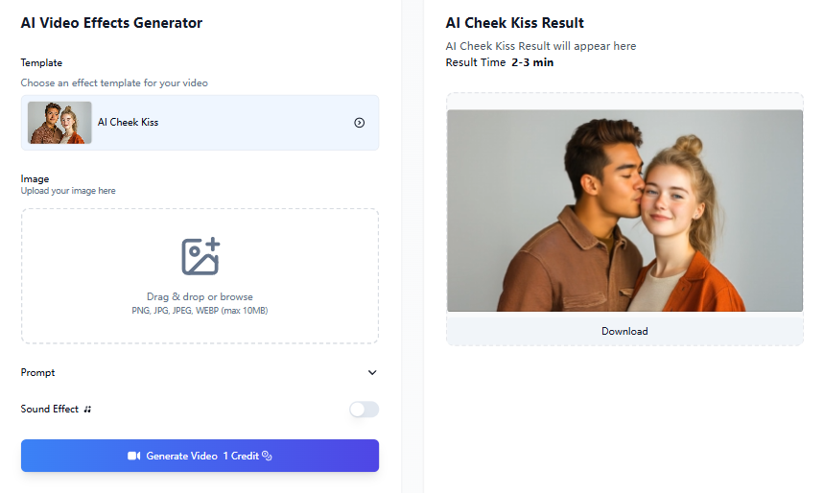The image size is (824, 493).
Task: Click the Drag & drop or browse text
Action: 200,297
